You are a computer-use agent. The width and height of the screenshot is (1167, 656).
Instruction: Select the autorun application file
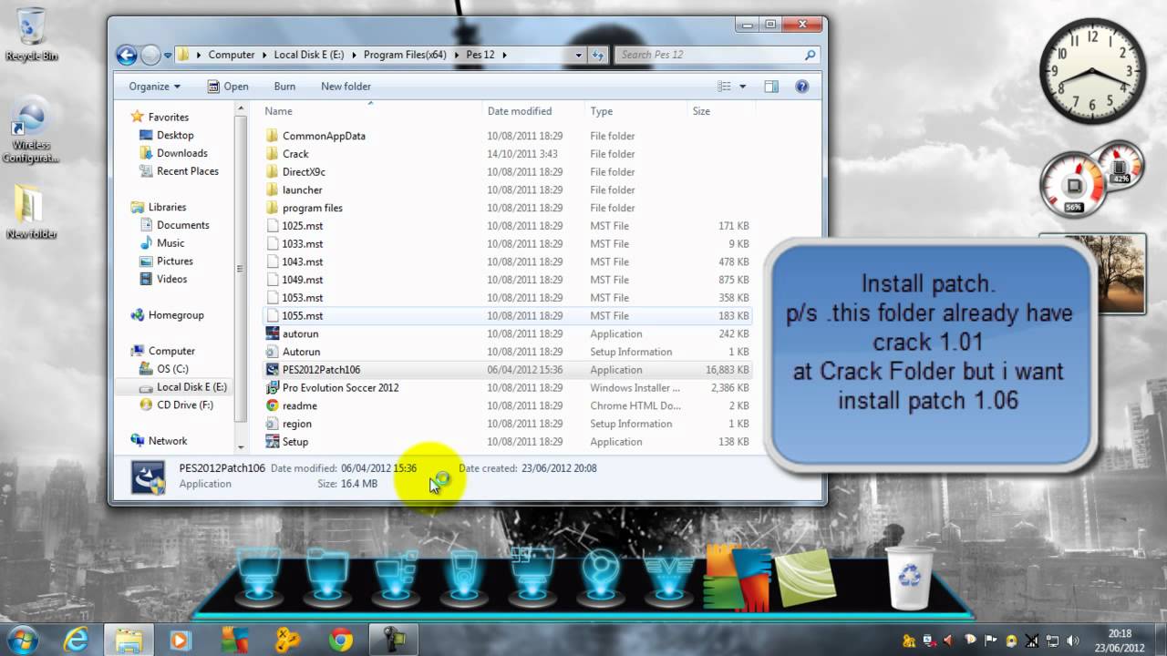click(300, 333)
